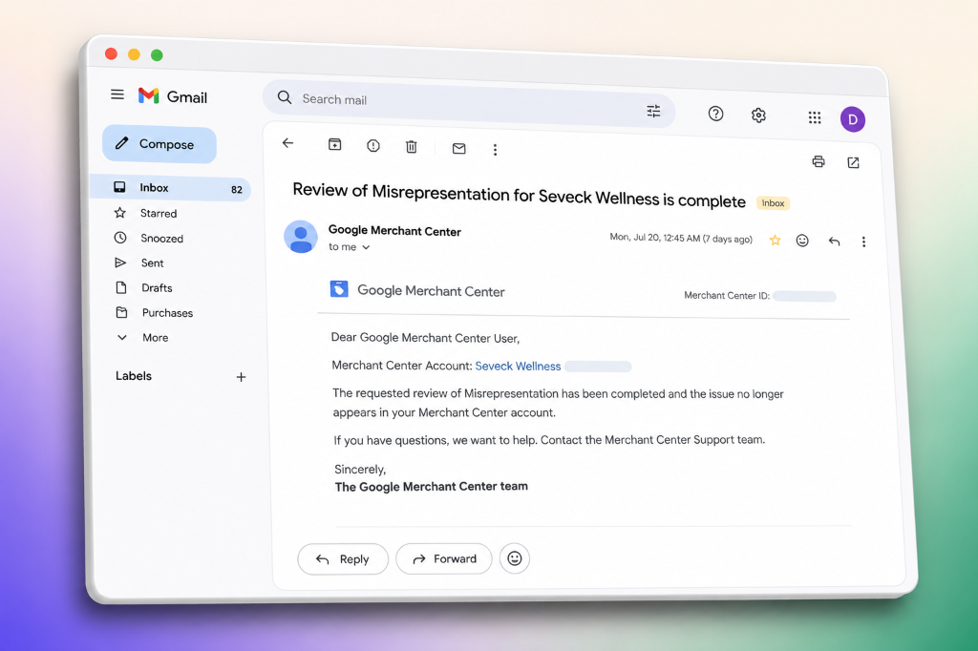Image resolution: width=978 pixels, height=651 pixels.
Task: Create new label plus icon
Action: pos(241,377)
